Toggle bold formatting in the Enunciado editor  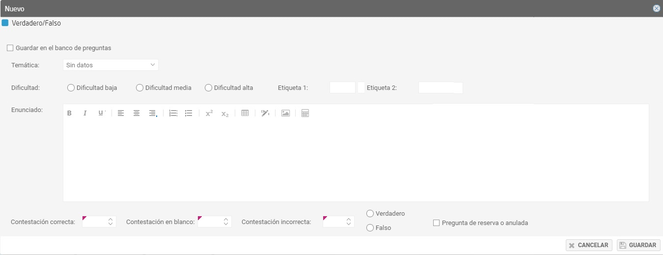(x=69, y=113)
